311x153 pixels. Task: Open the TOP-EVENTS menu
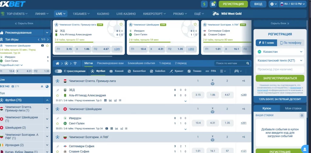pos(14,14)
